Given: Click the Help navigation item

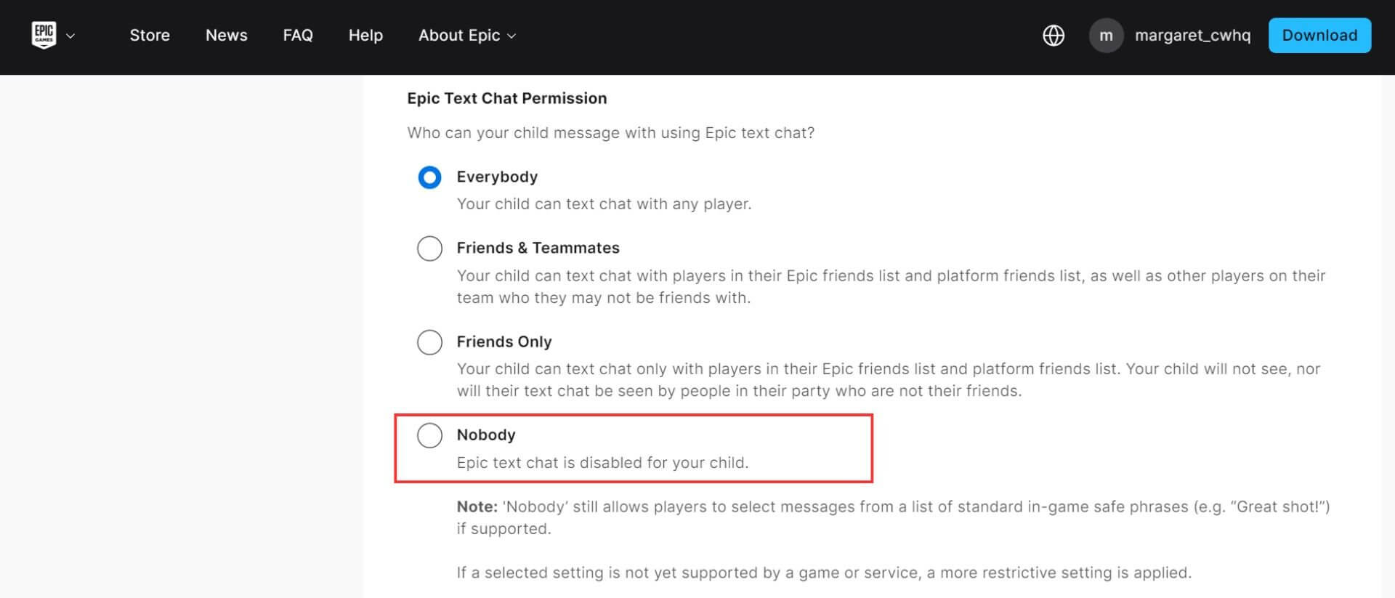Looking at the screenshot, I should click(365, 36).
